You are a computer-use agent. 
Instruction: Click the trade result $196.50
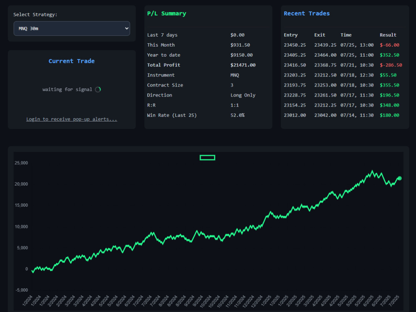pyautogui.click(x=389, y=95)
